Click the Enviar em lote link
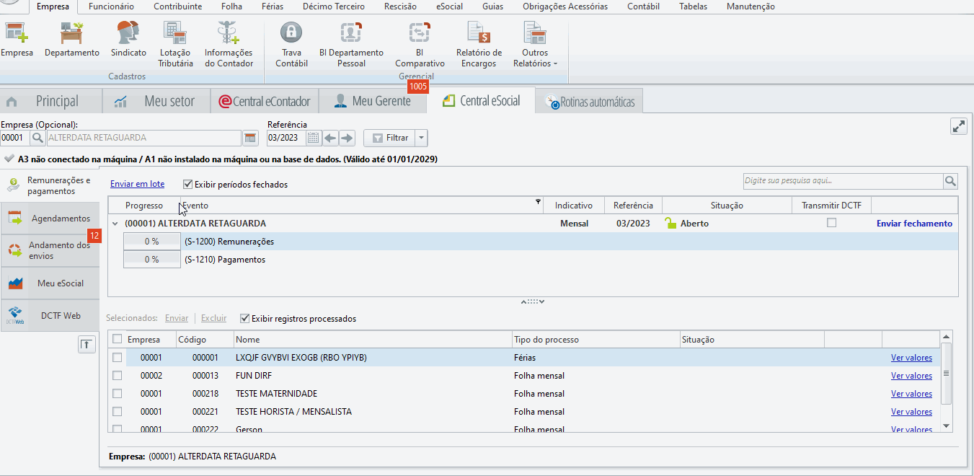 click(137, 184)
